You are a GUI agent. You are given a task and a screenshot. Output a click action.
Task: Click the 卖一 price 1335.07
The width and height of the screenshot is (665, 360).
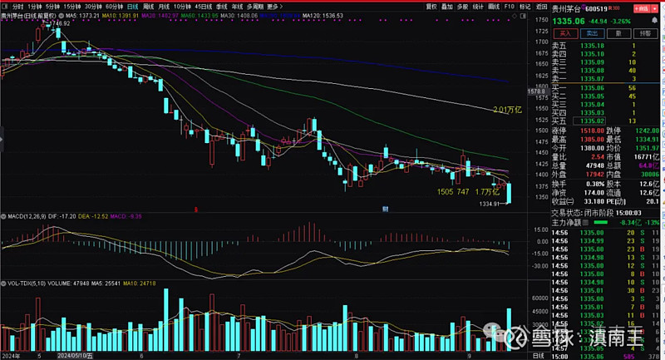click(x=592, y=79)
